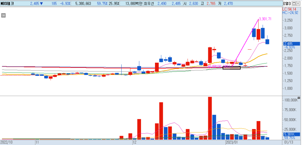This screenshot has width=302, height=145.
Task: Click the blue 5,381K volume tag
Action: pyautogui.click(x=291, y=134)
